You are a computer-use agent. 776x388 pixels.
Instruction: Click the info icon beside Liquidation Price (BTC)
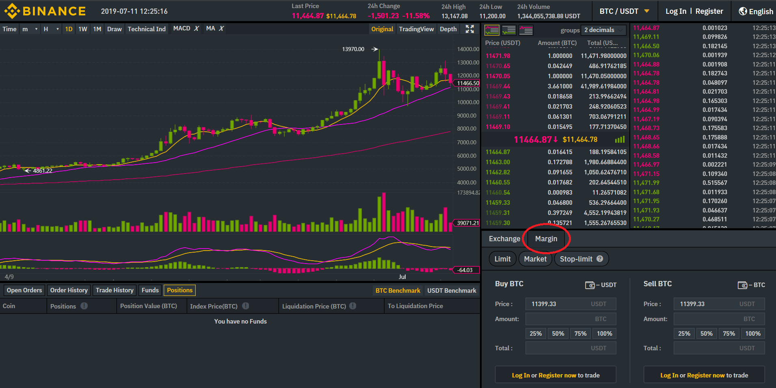(x=353, y=306)
